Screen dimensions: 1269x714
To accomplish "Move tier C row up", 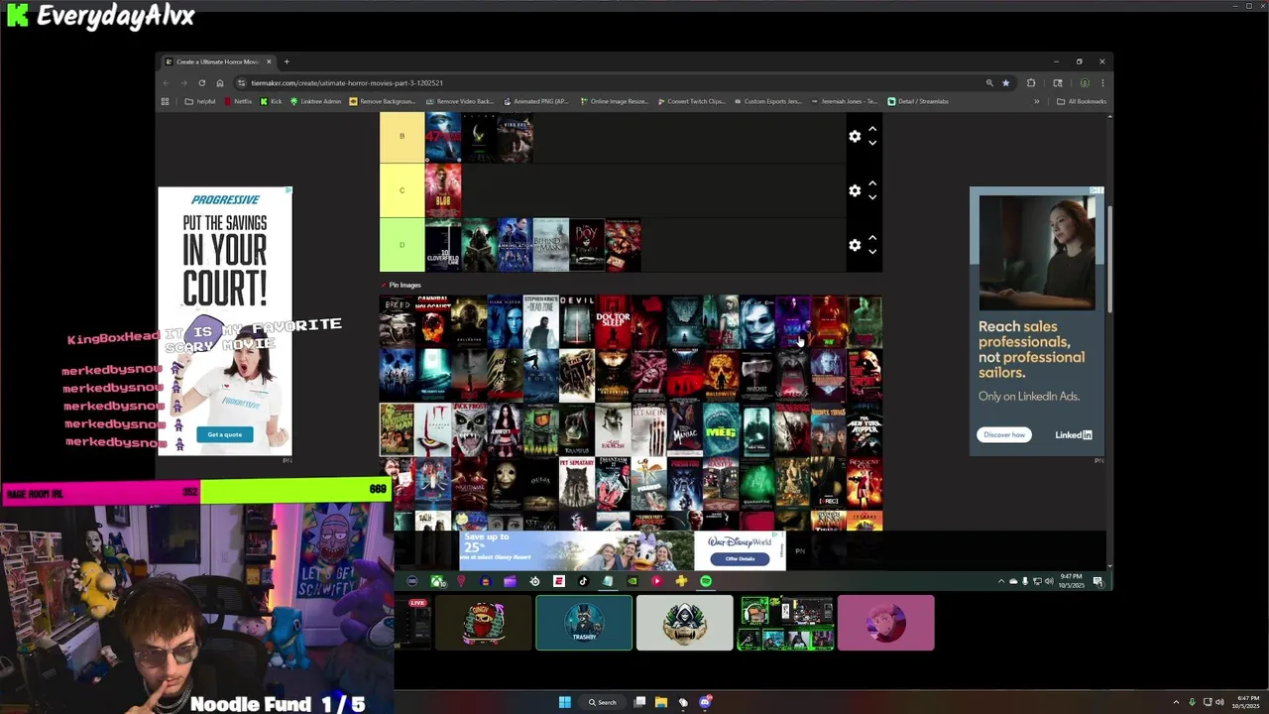I will [x=872, y=183].
